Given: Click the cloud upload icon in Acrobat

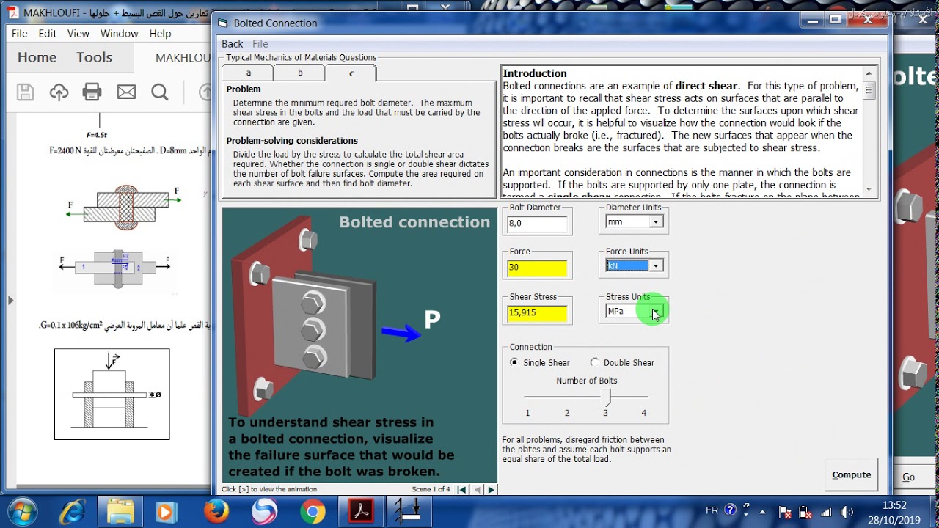Looking at the screenshot, I should pos(59,92).
